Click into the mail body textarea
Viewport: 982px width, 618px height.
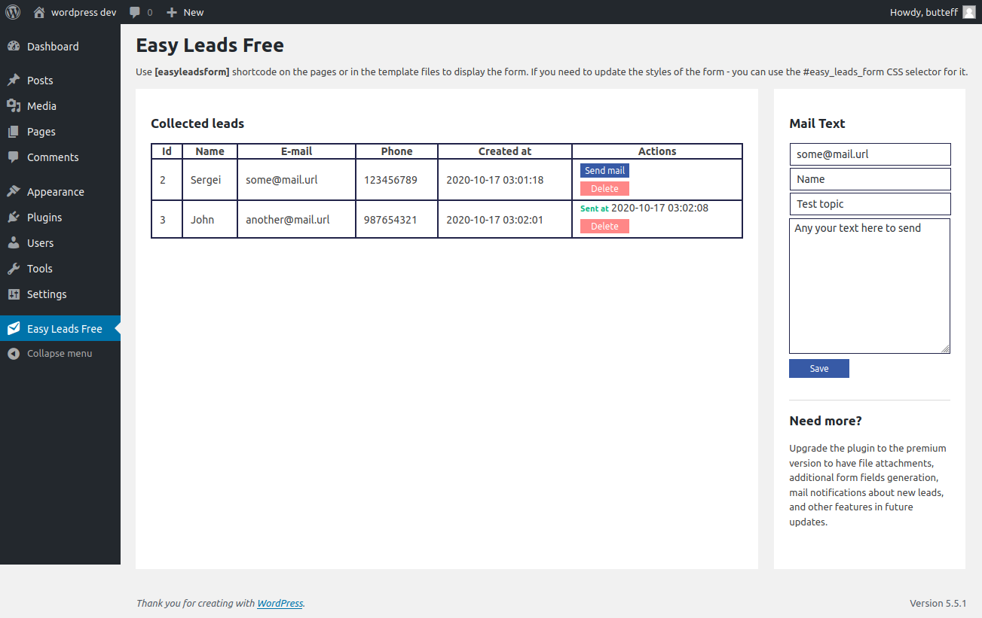pos(870,286)
